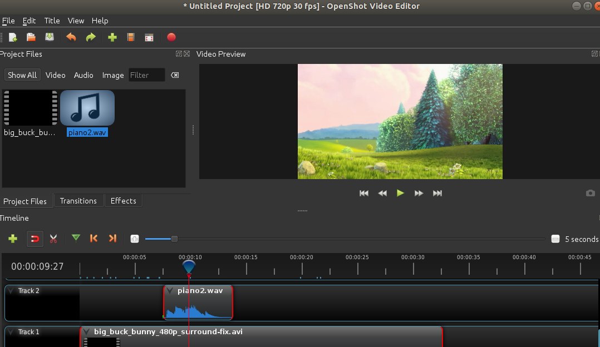Rewind the video preview
The height and width of the screenshot is (347, 600).
(382, 194)
